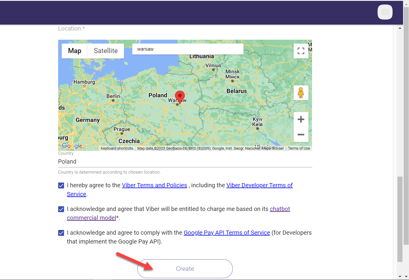Open chatbot commercial model link

(280, 209)
